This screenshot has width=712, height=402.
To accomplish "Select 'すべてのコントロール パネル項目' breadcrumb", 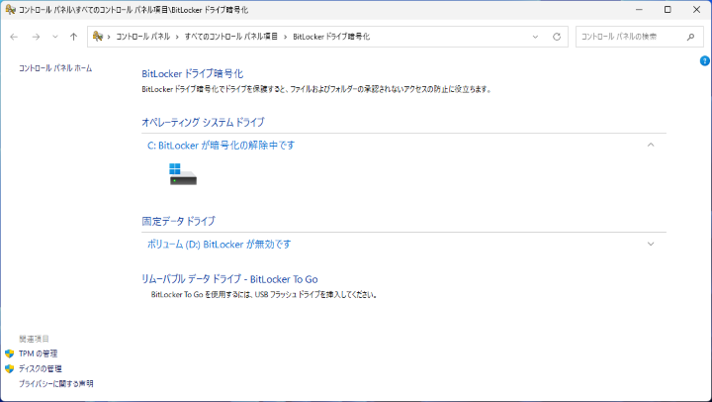I will tap(232, 37).
